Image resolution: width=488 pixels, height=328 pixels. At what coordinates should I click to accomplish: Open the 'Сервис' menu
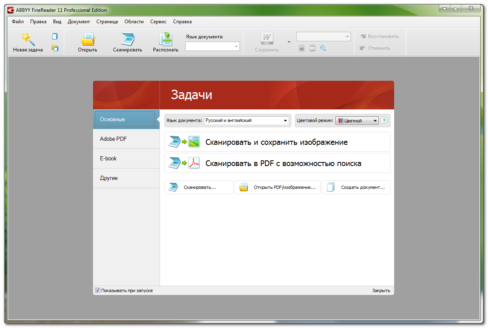(158, 22)
